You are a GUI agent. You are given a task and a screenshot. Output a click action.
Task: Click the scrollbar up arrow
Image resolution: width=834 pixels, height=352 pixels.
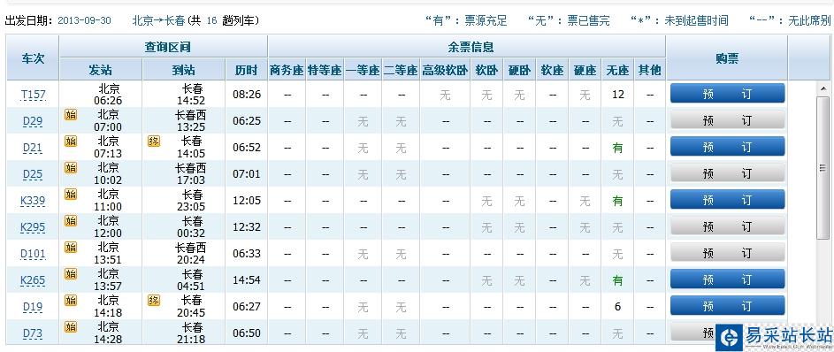pos(823,88)
